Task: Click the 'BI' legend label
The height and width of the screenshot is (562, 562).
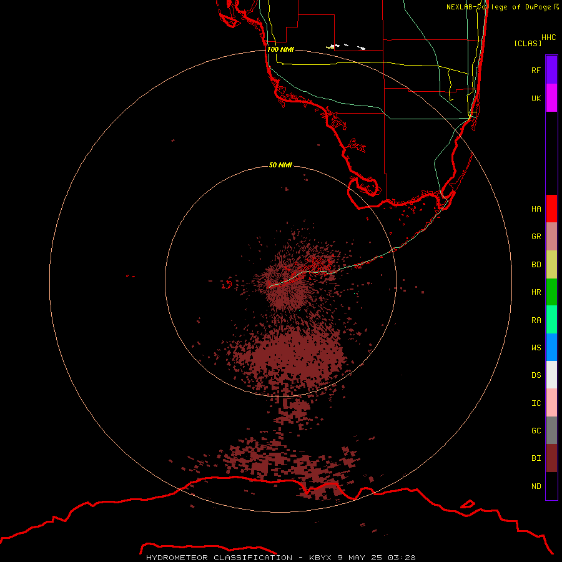Action: [536, 458]
